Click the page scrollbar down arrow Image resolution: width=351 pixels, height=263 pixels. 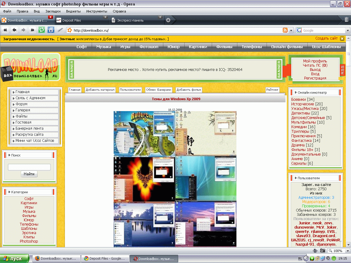click(348, 245)
